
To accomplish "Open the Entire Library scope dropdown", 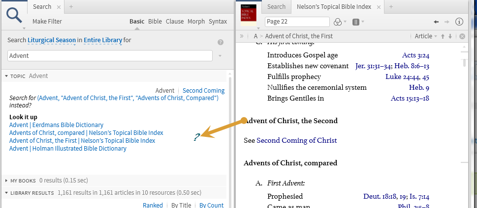I will (x=102, y=40).
